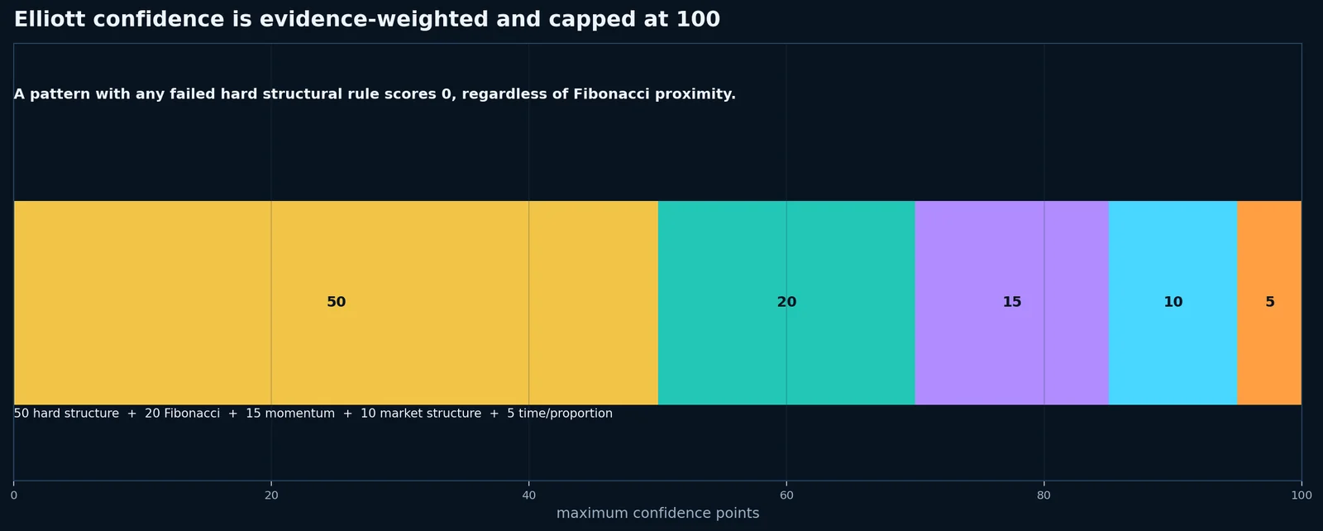Click the x-axis tick label 0

13,495
